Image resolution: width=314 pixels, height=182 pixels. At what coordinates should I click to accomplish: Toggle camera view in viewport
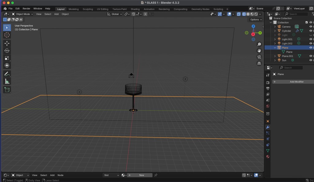(259, 57)
